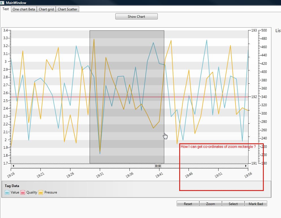
Task: Click the Quality legend color swatch
Action: pos(23,192)
